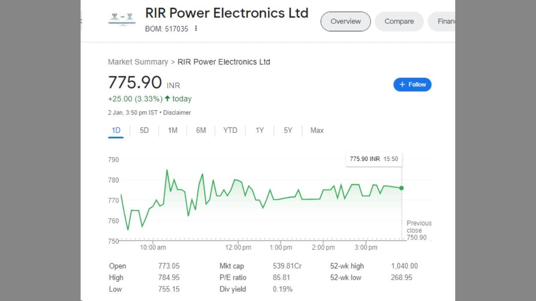The height and width of the screenshot is (301, 536).
Task: Switch to the Compare tab
Action: coord(399,21)
